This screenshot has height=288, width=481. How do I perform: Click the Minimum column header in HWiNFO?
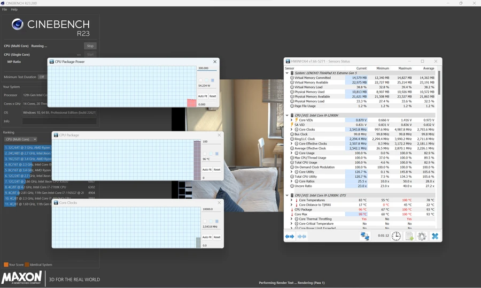[383, 68]
